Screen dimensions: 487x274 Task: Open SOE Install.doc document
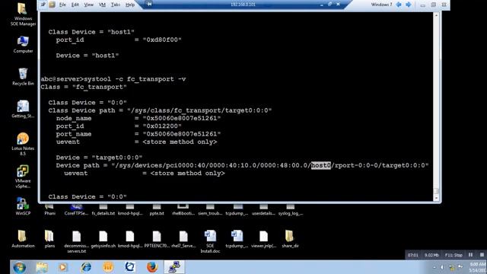[210, 241]
